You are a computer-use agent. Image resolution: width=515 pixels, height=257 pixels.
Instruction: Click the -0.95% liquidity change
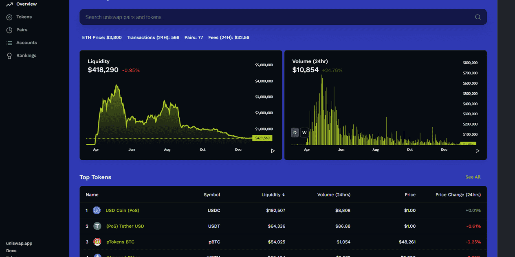tap(131, 70)
